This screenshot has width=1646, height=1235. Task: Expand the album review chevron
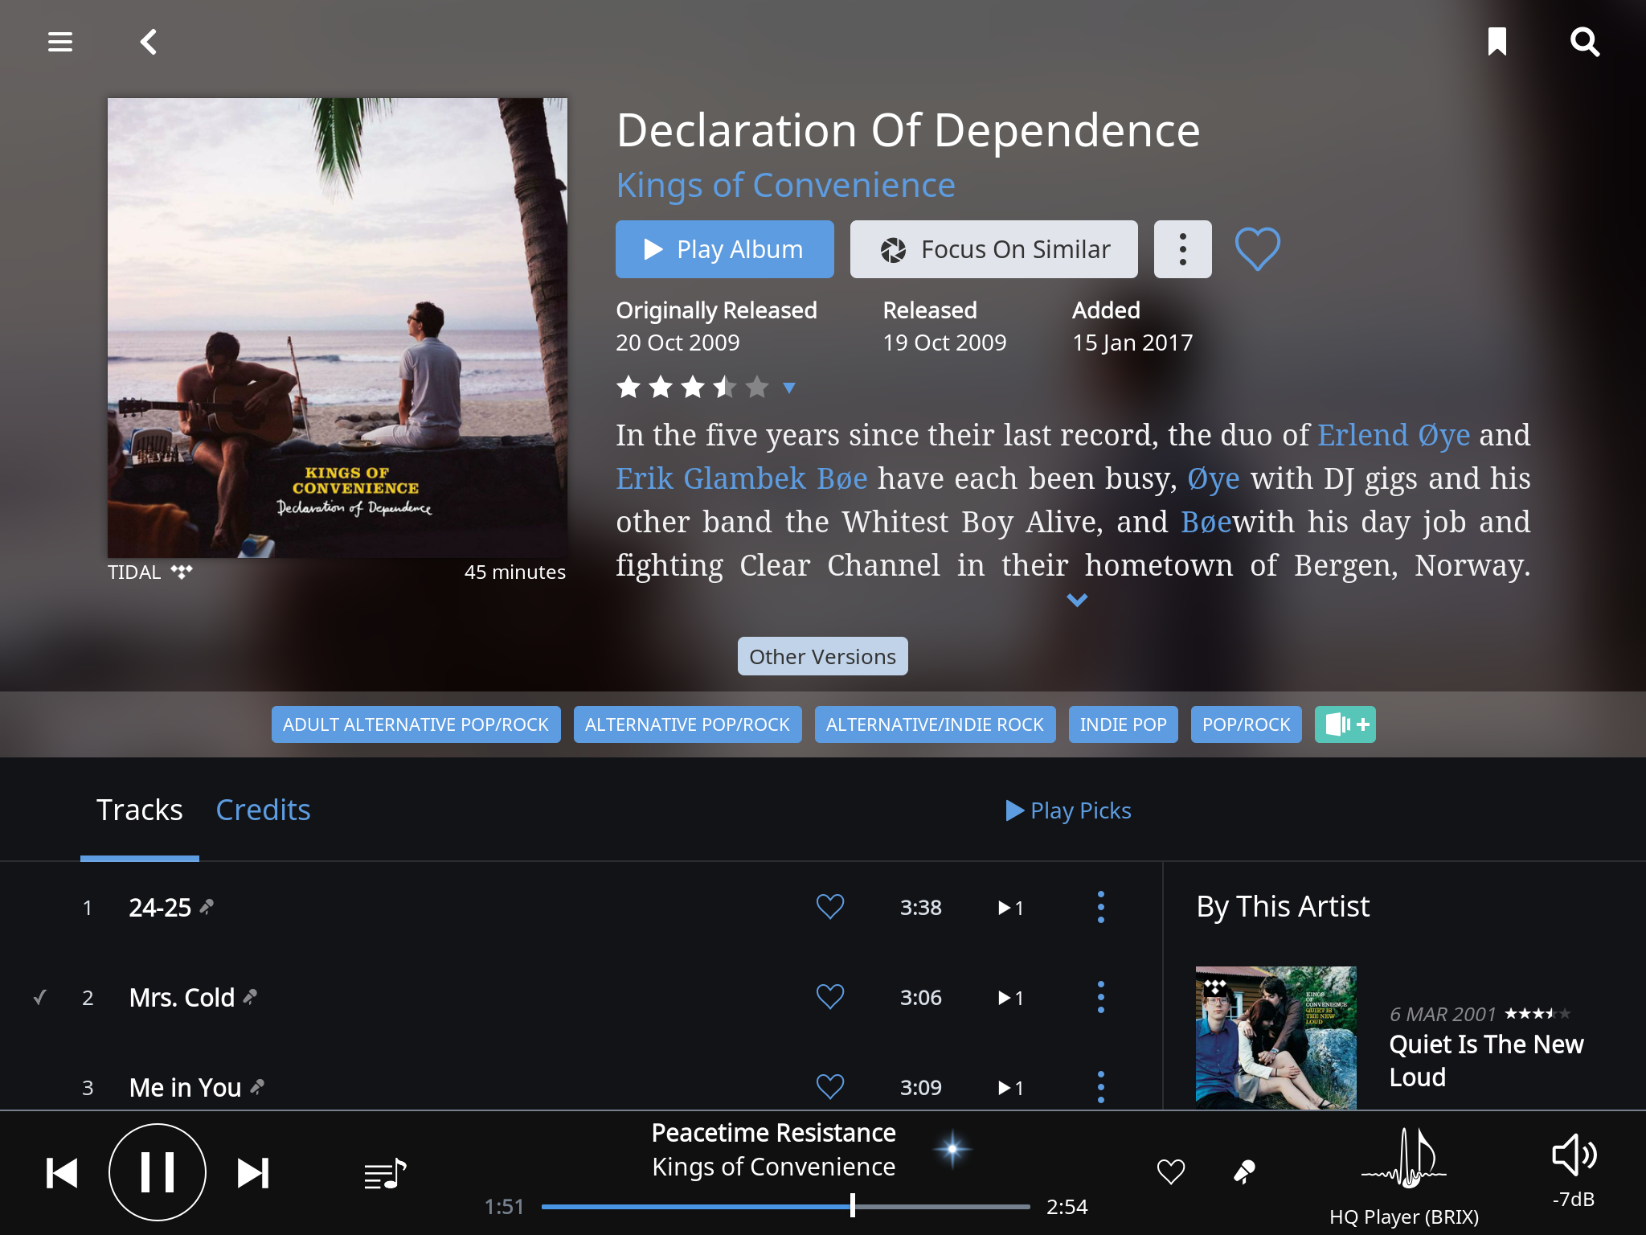[x=1076, y=600]
